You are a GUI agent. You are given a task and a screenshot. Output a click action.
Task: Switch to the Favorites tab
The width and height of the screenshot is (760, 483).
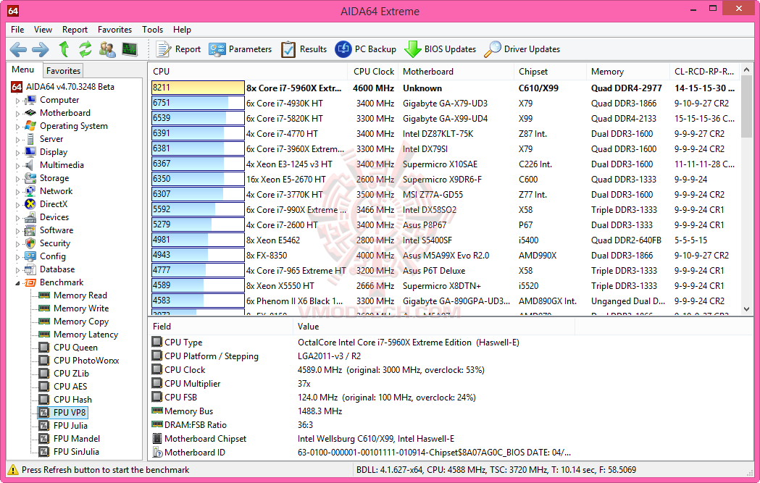[64, 71]
